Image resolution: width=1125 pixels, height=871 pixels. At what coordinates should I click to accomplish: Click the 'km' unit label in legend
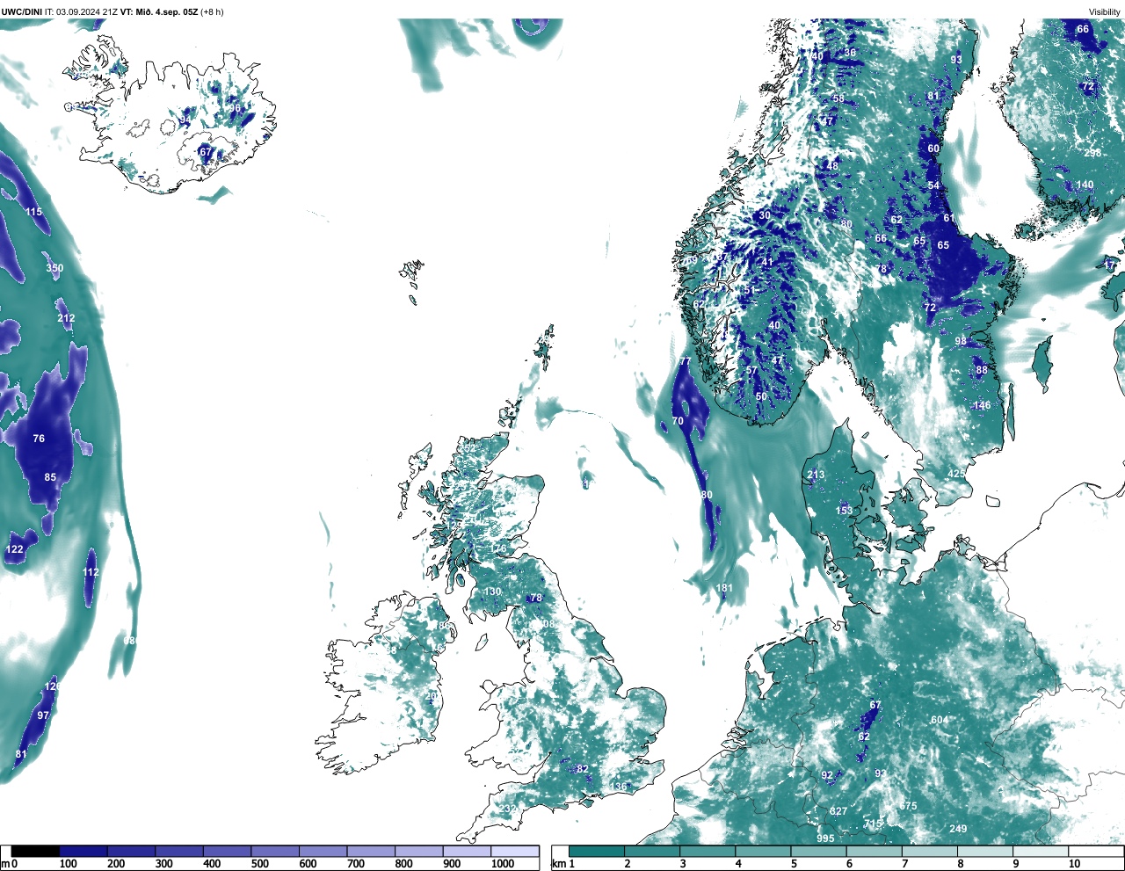click(558, 865)
